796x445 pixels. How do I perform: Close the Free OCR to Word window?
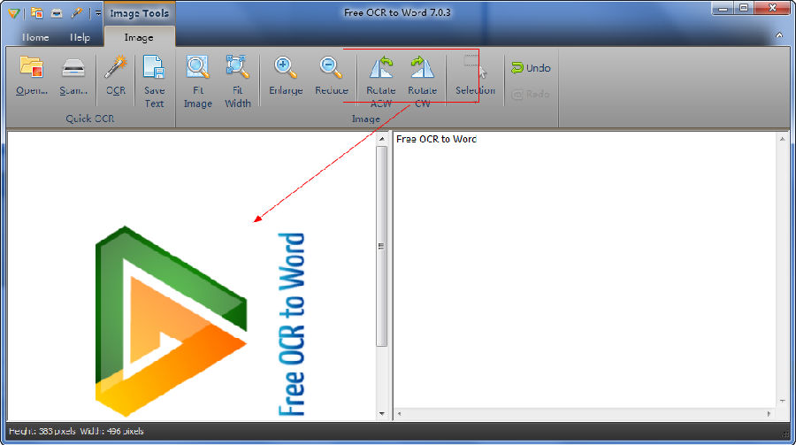773,8
